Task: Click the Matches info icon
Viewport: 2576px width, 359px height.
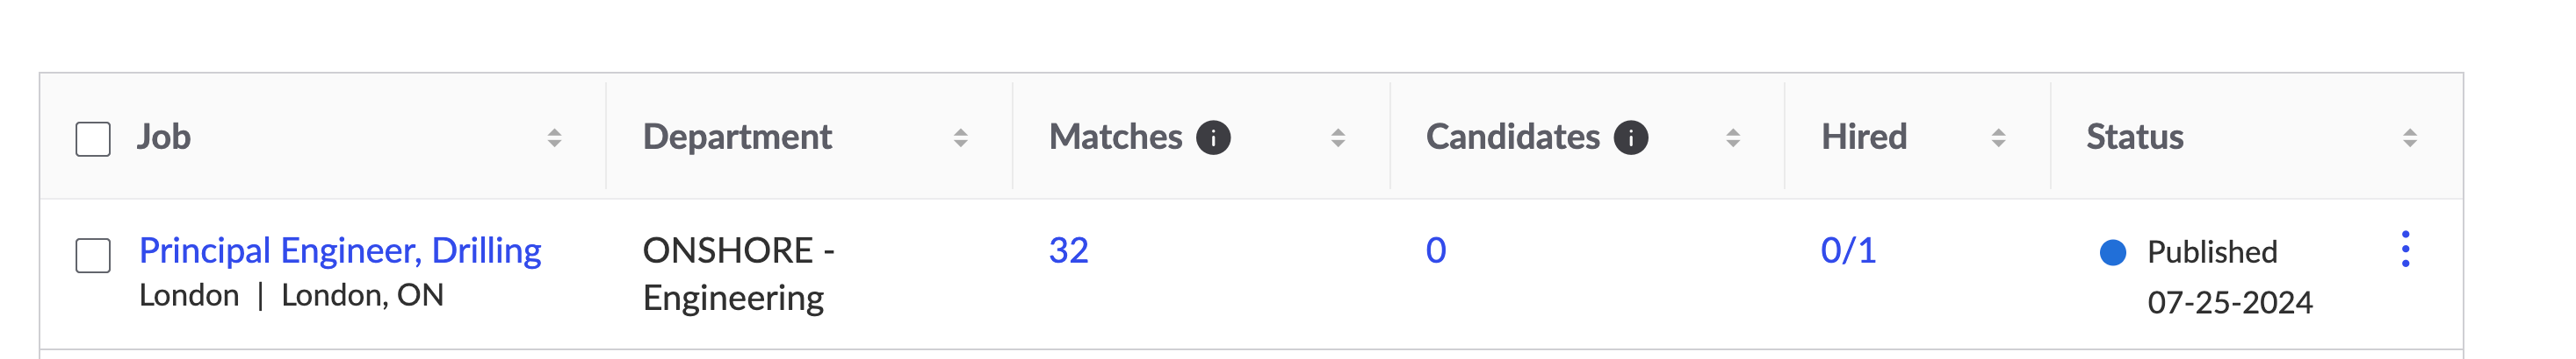Action: [1213, 137]
